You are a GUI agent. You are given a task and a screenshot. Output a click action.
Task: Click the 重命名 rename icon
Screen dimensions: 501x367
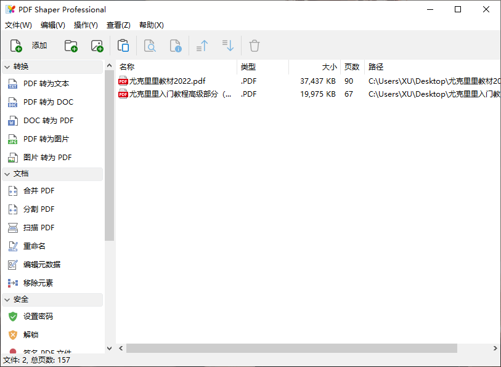(x=13, y=246)
